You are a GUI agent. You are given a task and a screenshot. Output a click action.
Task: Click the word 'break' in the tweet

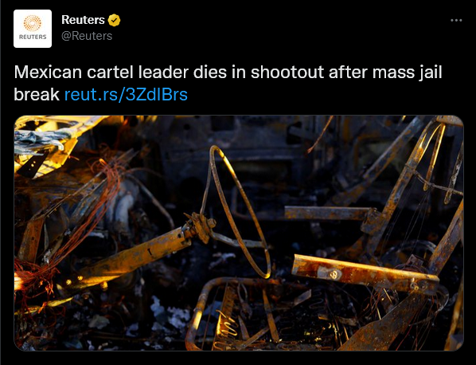[x=37, y=94]
